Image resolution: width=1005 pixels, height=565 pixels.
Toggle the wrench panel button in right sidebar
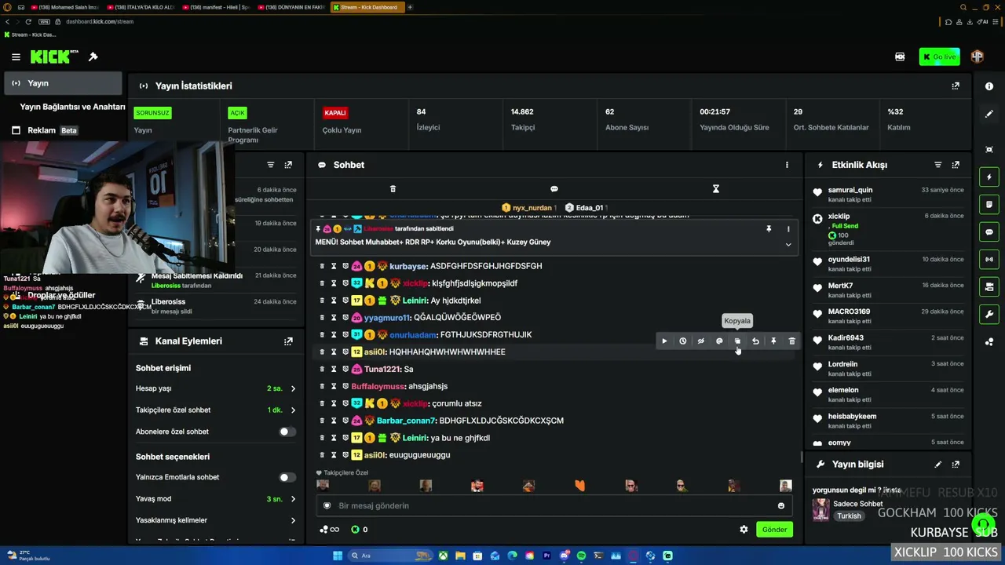pos(989,315)
